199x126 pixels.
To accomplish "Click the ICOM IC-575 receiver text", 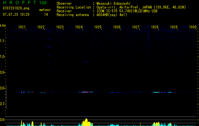I will pos(127,11).
